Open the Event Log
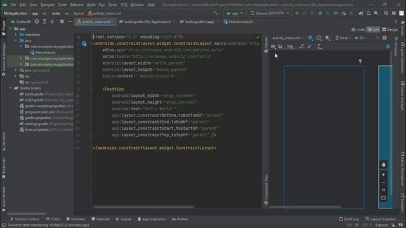This screenshot has width=406, height=228. tap(349, 219)
